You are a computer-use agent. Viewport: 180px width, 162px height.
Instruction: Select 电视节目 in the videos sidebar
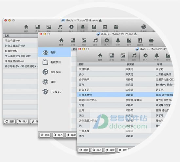tap(54, 62)
